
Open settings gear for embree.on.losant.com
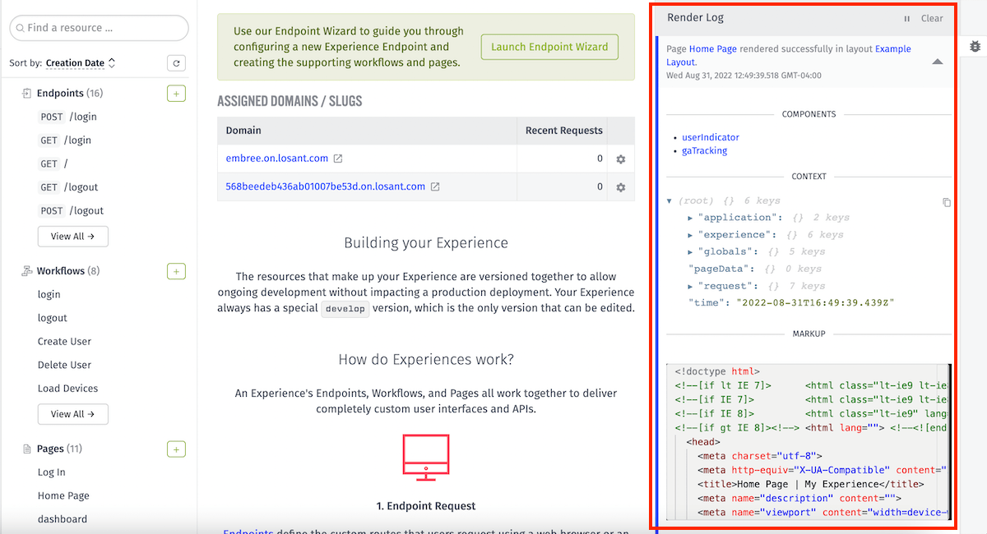coord(621,159)
